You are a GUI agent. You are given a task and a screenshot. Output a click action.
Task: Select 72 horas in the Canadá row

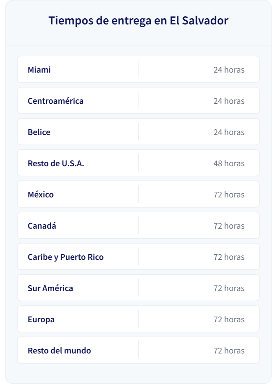(x=229, y=226)
